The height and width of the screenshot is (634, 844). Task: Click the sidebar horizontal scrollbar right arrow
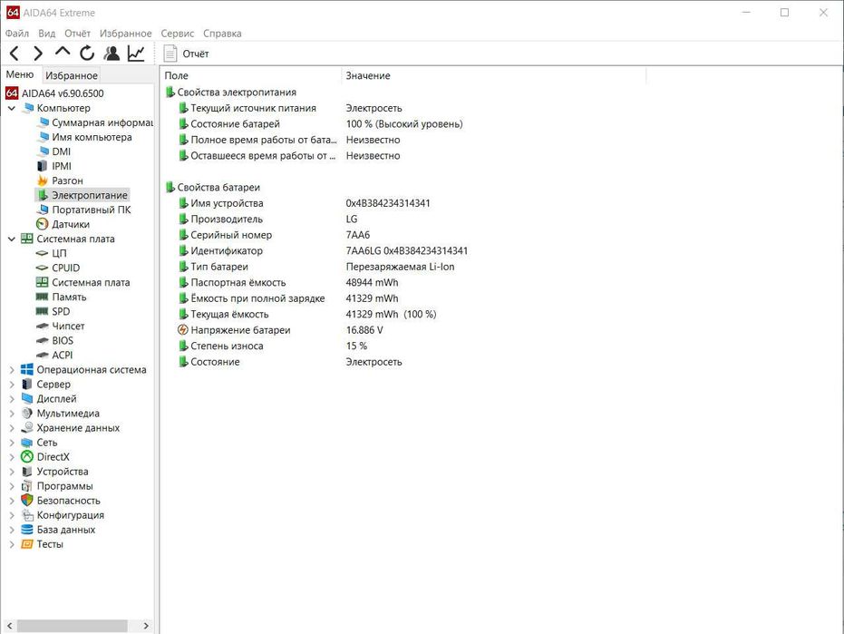(146, 626)
